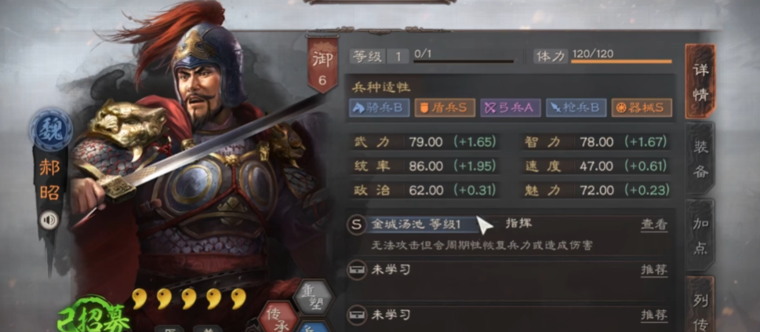Play the voice line speaker icon

coord(49,220)
